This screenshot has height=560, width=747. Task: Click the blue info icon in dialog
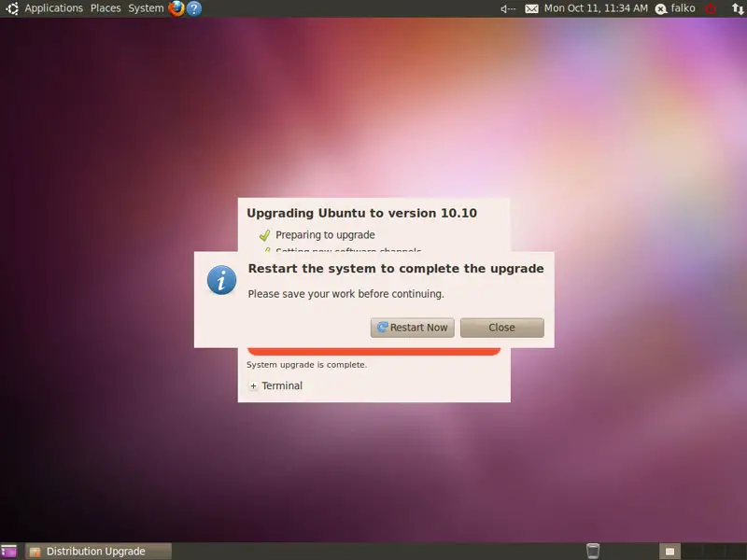221,279
